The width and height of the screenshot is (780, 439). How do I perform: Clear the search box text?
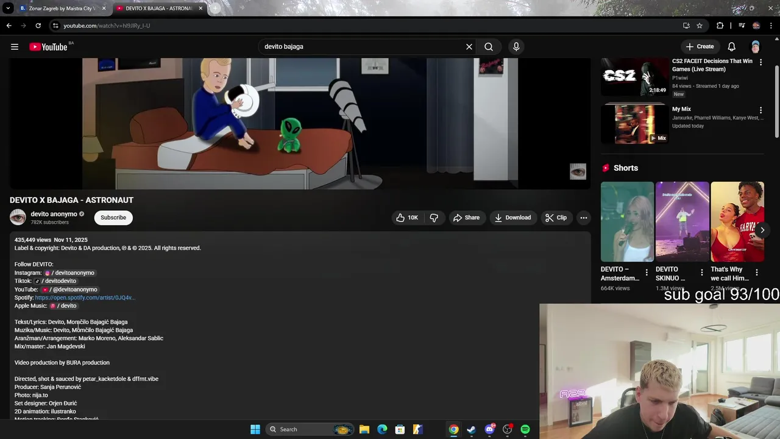(x=469, y=46)
